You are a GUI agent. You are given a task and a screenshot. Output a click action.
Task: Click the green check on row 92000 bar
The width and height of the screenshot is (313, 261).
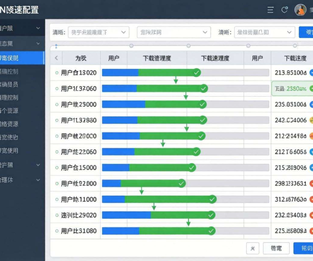[182, 183]
